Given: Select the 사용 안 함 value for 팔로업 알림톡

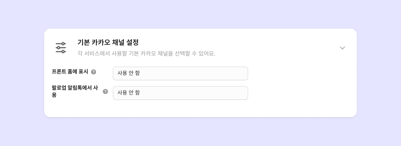Looking at the screenshot, I should pyautogui.click(x=129, y=93).
